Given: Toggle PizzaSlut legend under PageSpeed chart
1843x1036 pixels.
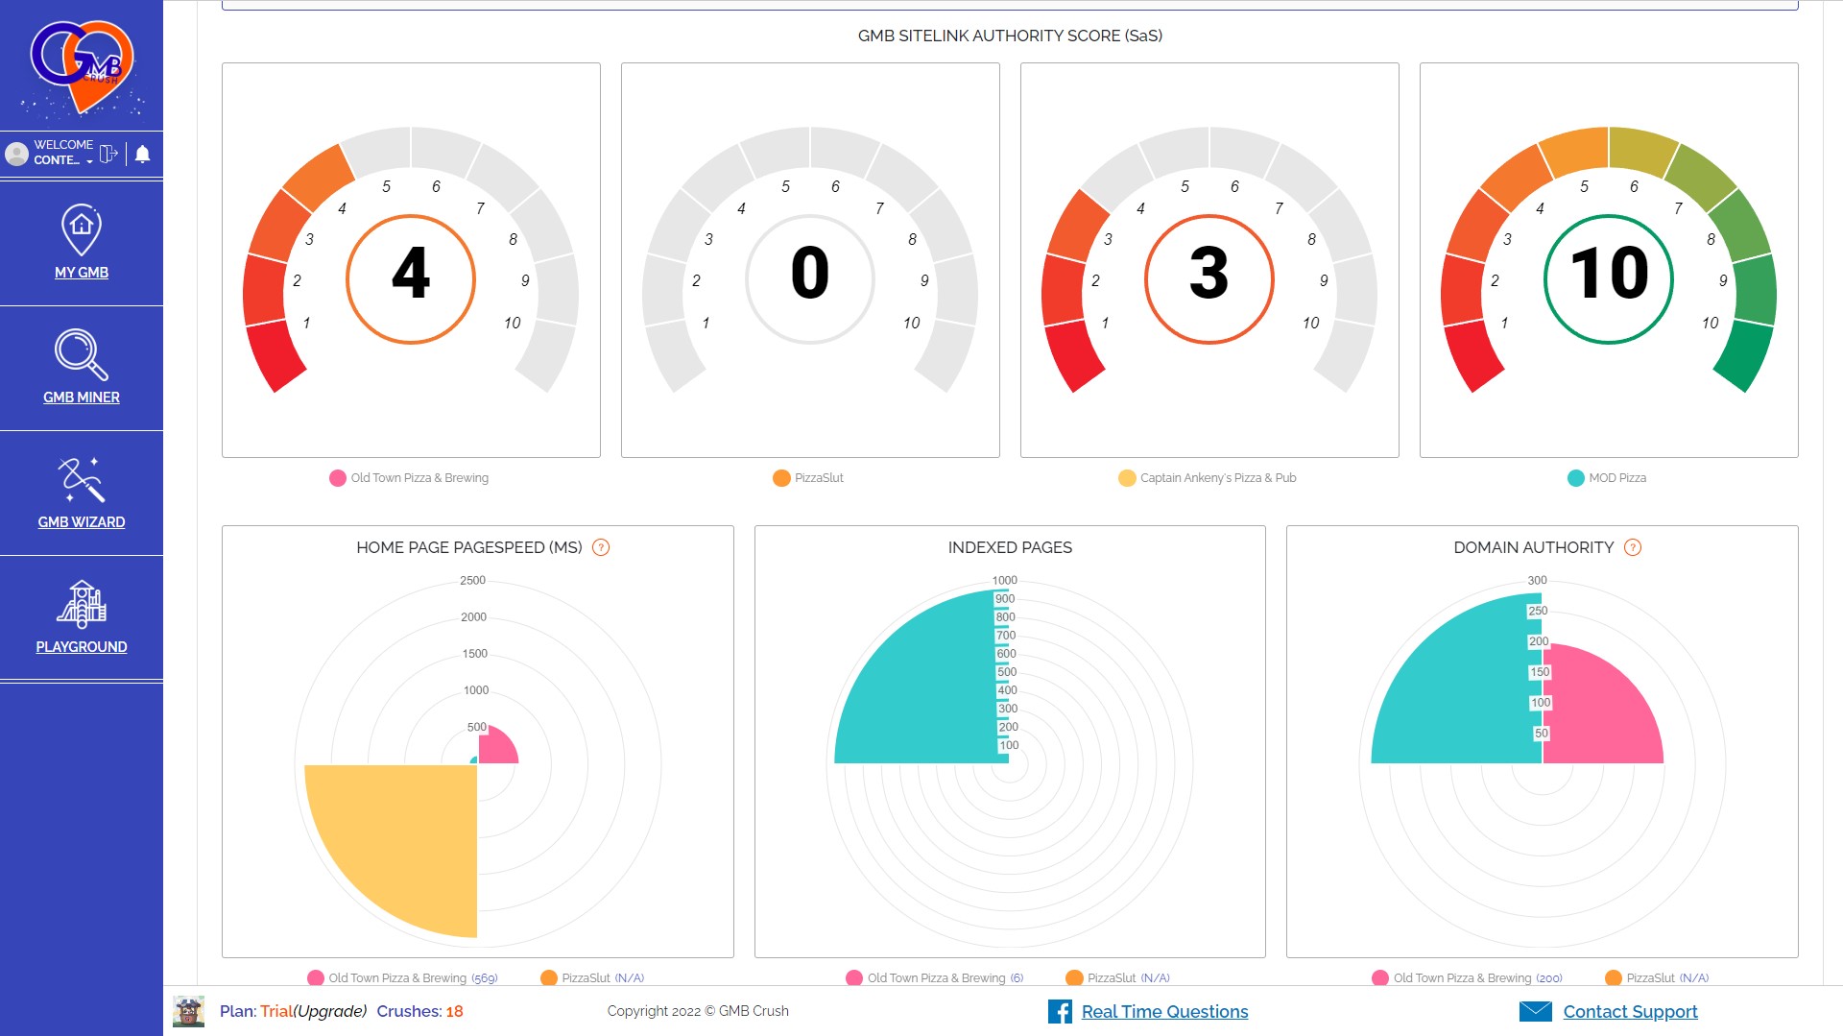Looking at the screenshot, I should tap(592, 978).
